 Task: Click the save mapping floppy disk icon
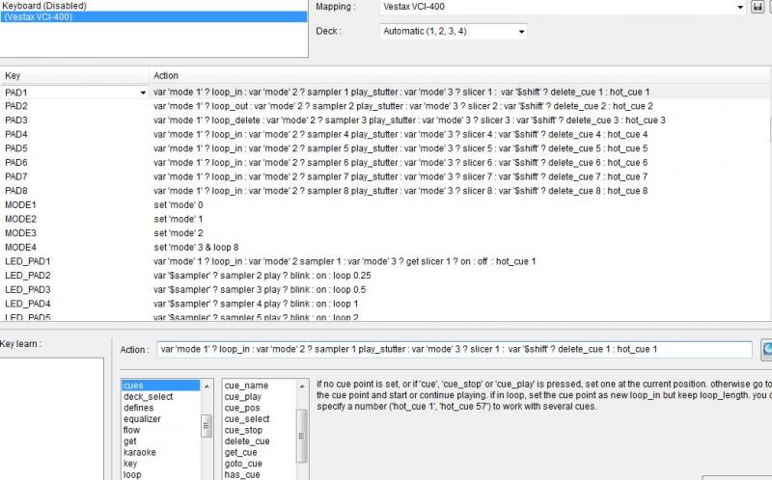(x=758, y=7)
